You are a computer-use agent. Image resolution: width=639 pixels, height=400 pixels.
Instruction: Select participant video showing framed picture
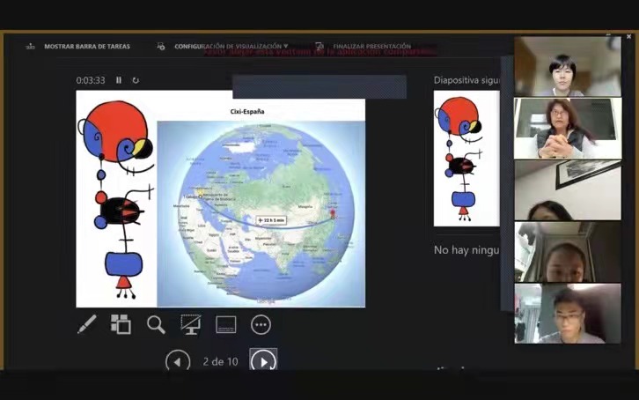(568, 190)
